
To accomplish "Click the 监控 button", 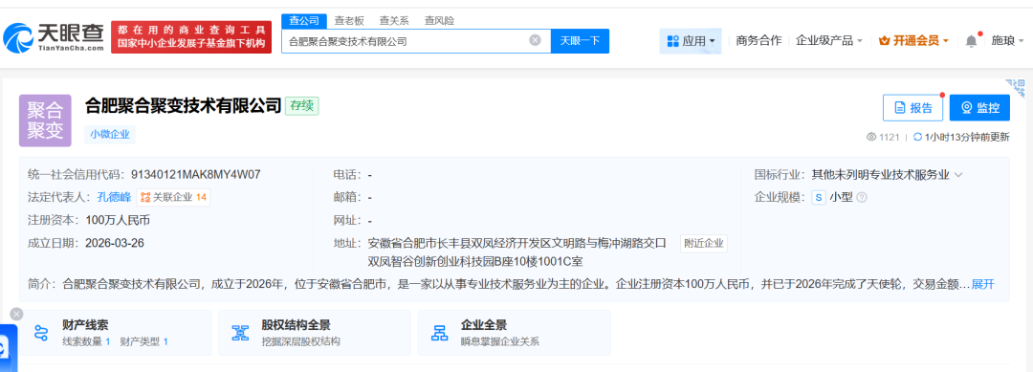I will coord(979,108).
